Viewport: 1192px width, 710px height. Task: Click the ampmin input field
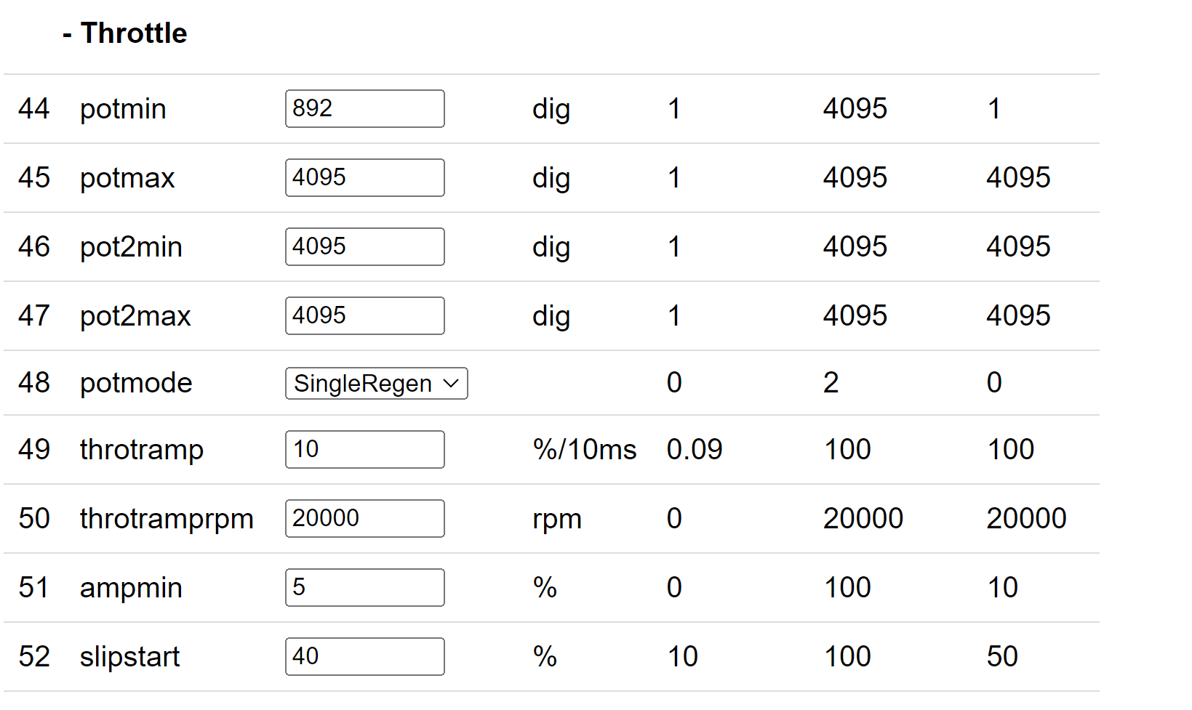point(364,587)
